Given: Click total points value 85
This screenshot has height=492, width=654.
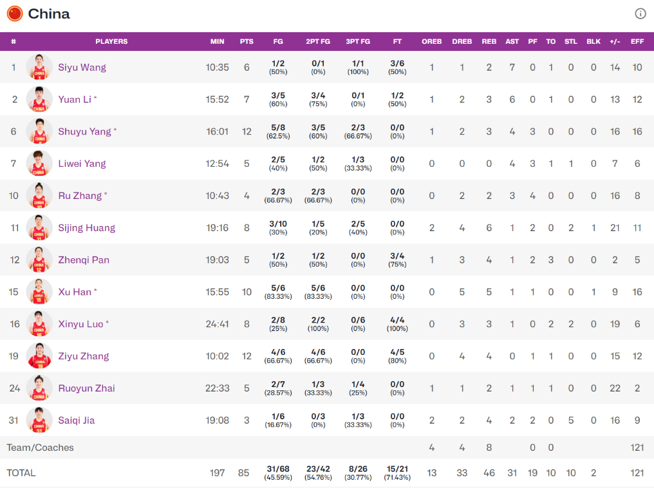Looking at the screenshot, I should point(243,473).
